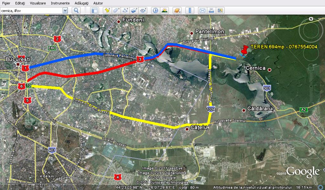Expand the search history dropdown arrow
The width and height of the screenshot is (325, 190).
click(65, 10)
